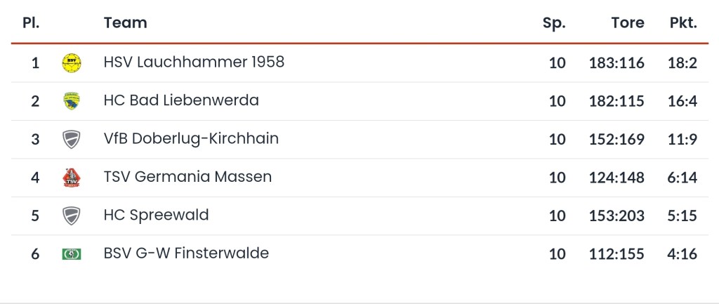Click the Tore column header
This screenshot has width=719, height=304.
tap(627, 22)
